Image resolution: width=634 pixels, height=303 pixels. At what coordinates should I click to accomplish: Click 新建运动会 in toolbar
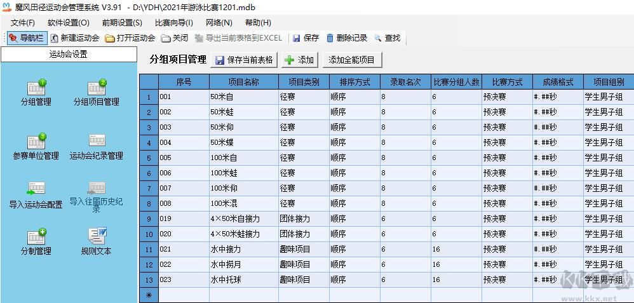click(x=75, y=38)
